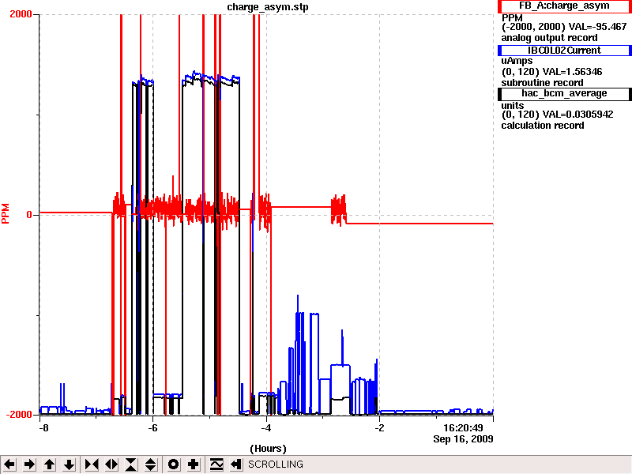Click the -4 hours x-axis tick label
Viewport: 632px width, 474px height.
coord(266,428)
